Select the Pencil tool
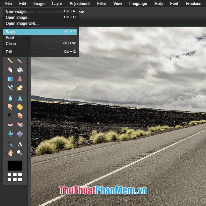The image size is (206, 206). coord(10,61)
